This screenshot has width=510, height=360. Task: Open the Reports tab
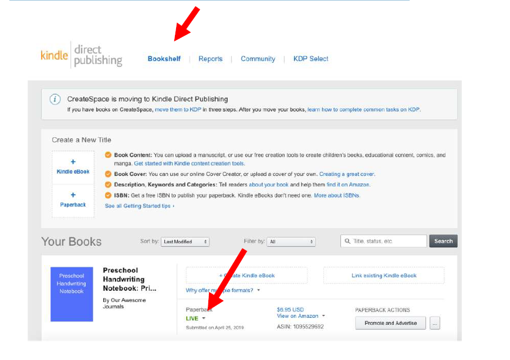tap(211, 59)
